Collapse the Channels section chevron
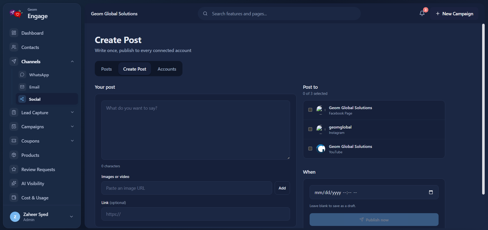Image resolution: width=488 pixels, height=230 pixels. 72,61
